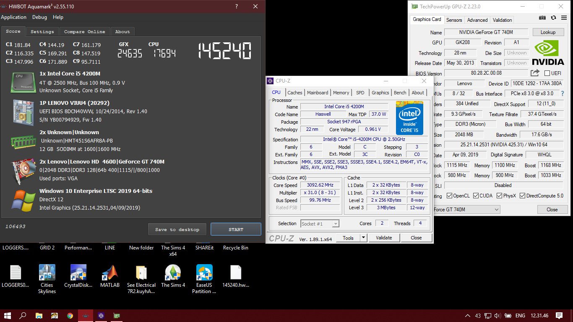The height and width of the screenshot is (322, 573).
Task: Switch to GPU-Z via taskbar icon
Action: (117, 316)
